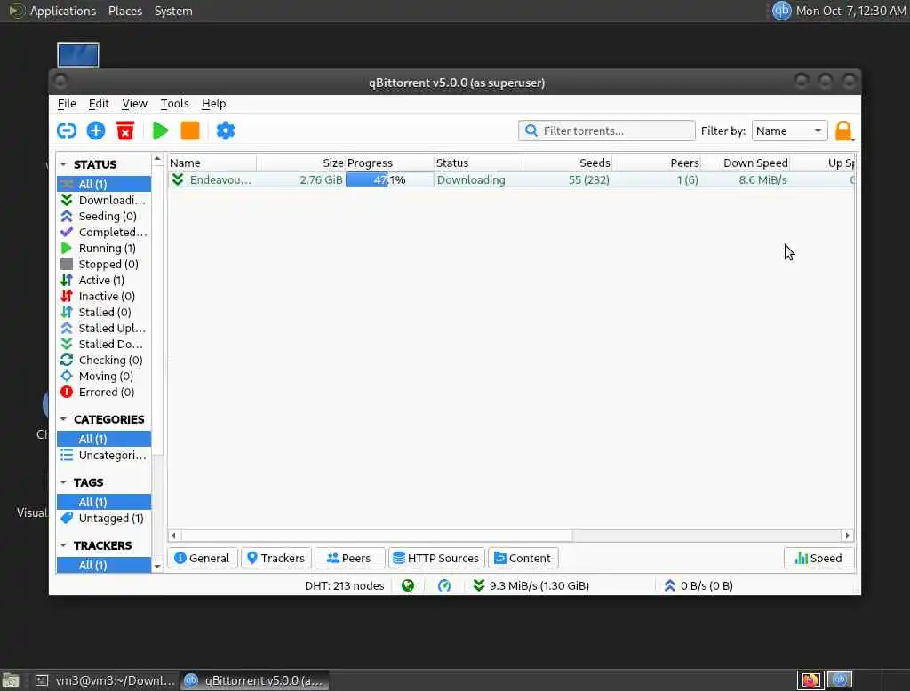
Task: Sort by Name column header
Action: coord(212,163)
